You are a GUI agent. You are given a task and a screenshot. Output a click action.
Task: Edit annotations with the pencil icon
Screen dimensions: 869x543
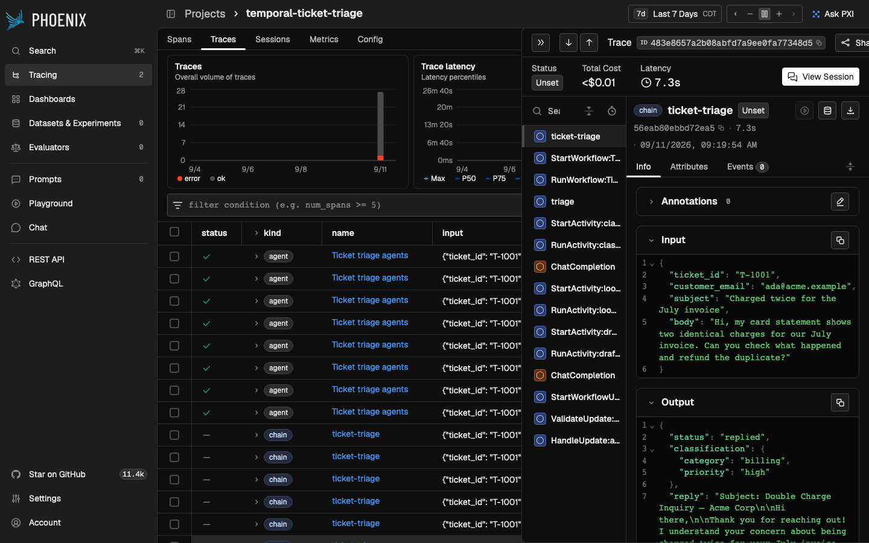click(x=840, y=202)
